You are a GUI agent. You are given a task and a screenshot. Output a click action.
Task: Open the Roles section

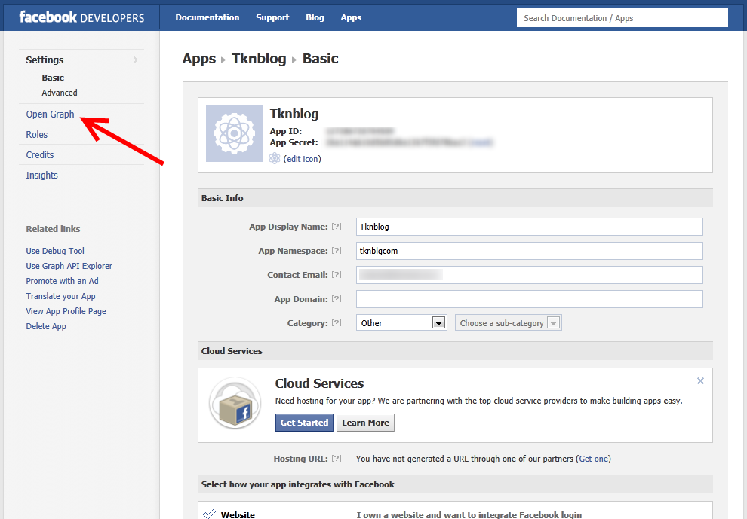click(x=37, y=135)
